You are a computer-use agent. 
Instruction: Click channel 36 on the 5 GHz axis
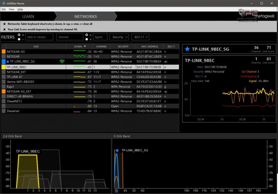click(x=116, y=191)
